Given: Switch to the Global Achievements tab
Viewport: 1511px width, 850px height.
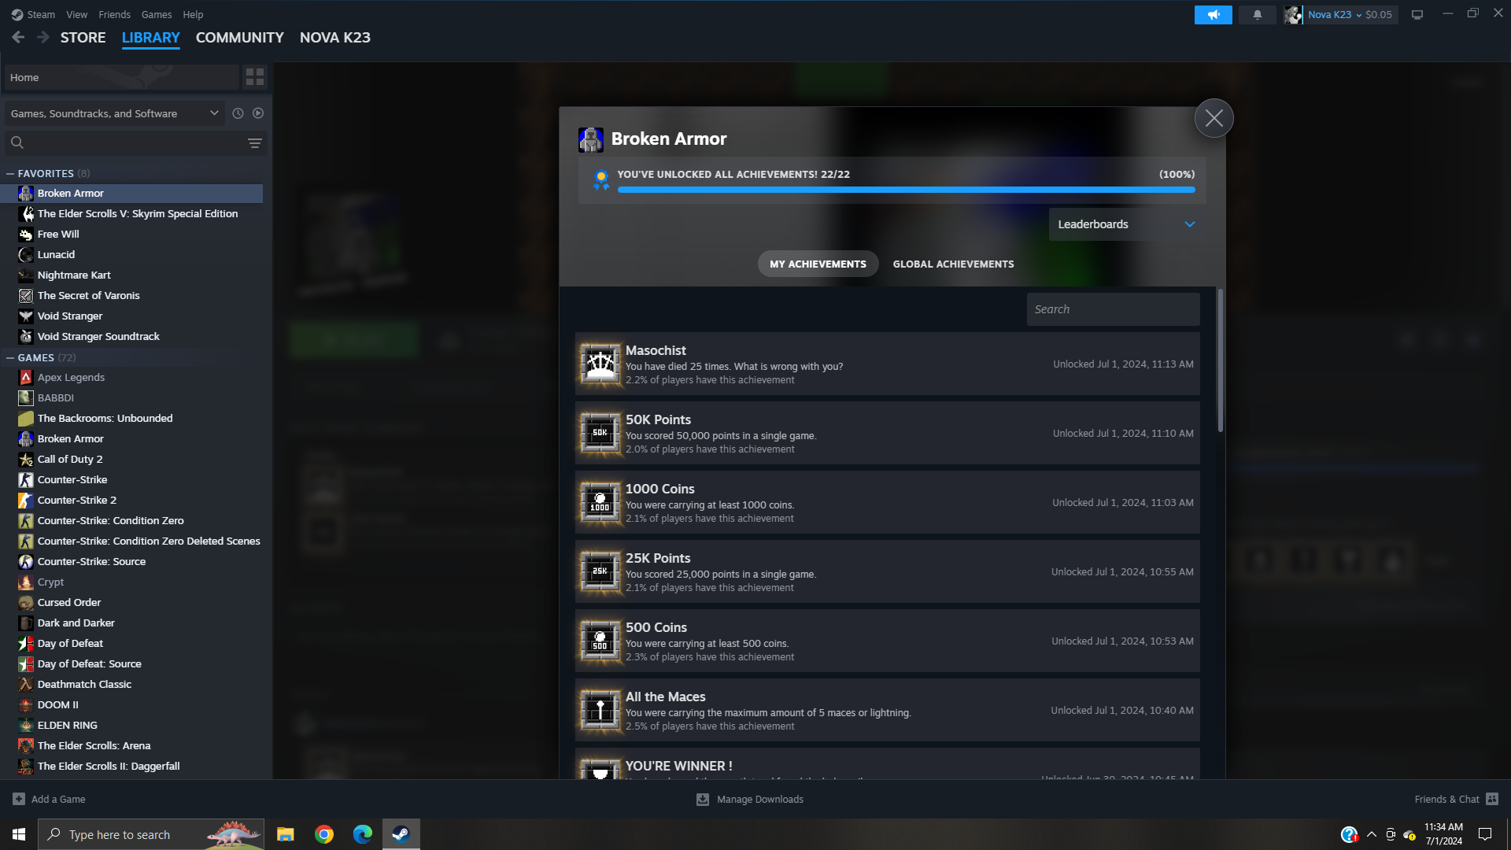Looking at the screenshot, I should (x=953, y=264).
